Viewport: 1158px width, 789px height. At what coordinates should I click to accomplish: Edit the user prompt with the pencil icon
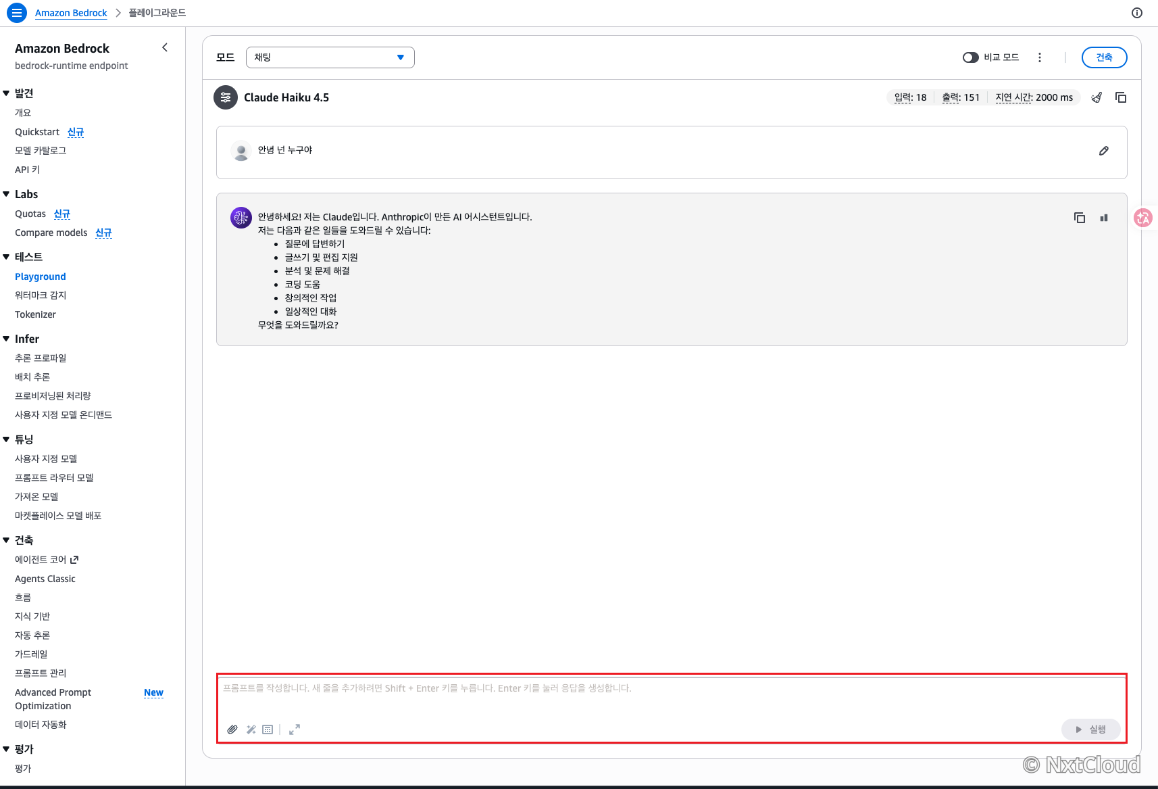tap(1104, 151)
